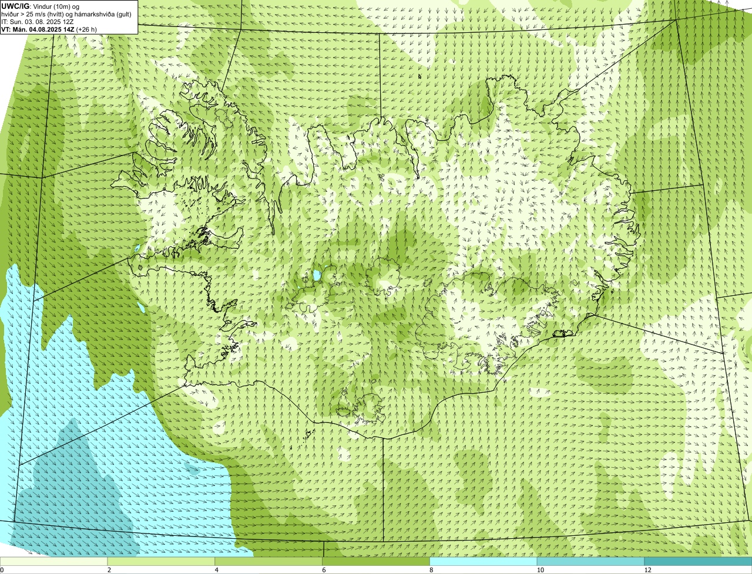Click the palest 0–2 m/s legend swatch
The width and height of the screenshot is (752, 574).
(54, 562)
